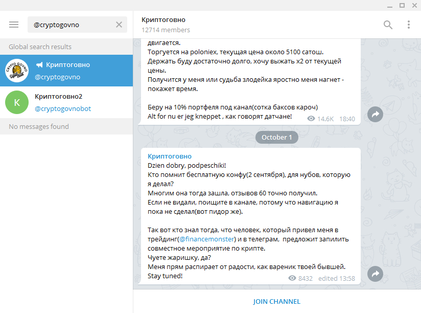Minimize the Telegram window

tap(388, 5)
